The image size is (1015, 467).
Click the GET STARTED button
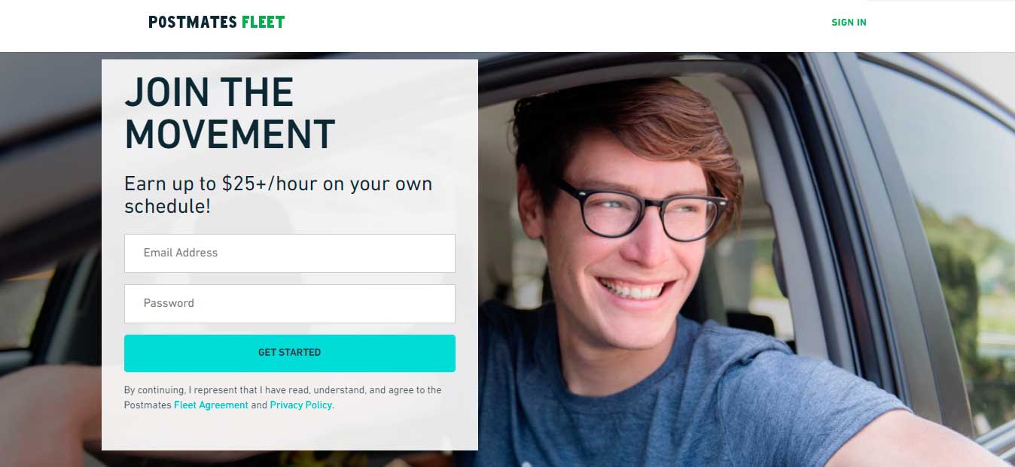[289, 353]
